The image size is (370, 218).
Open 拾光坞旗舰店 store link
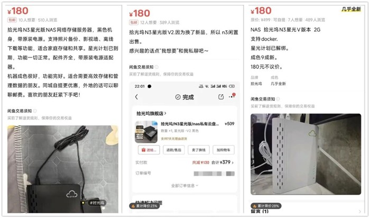pos(151,113)
